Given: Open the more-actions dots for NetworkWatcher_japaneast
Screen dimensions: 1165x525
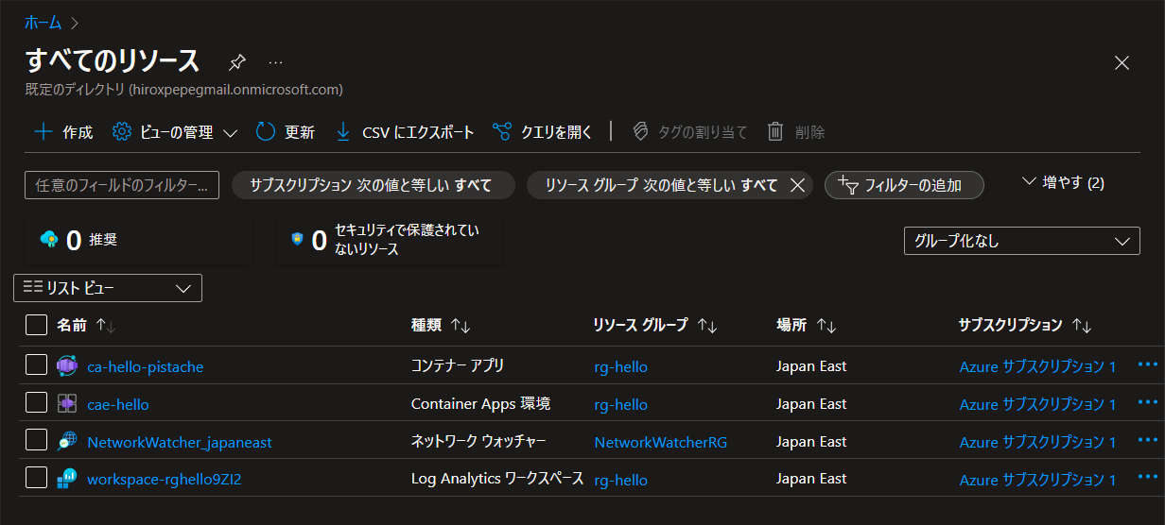Looking at the screenshot, I should (1147, 440).
